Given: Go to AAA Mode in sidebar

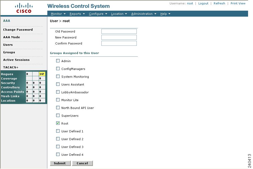Looking at the screenshot, I should tap(12, 37).
